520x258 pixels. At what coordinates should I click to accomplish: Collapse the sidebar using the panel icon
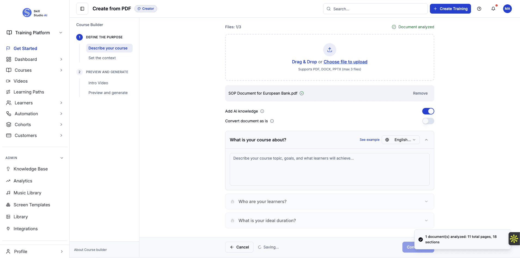click(82, 8)
